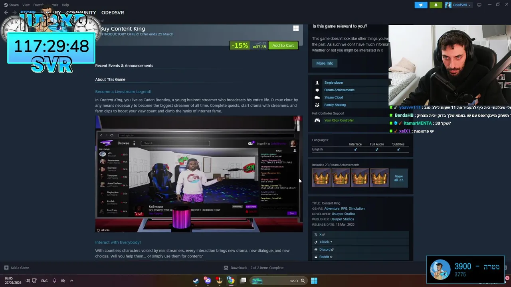511x287 pixels.
Task: Click the Xbox controller gamepad icon
Action: click(x=317, y=120)
